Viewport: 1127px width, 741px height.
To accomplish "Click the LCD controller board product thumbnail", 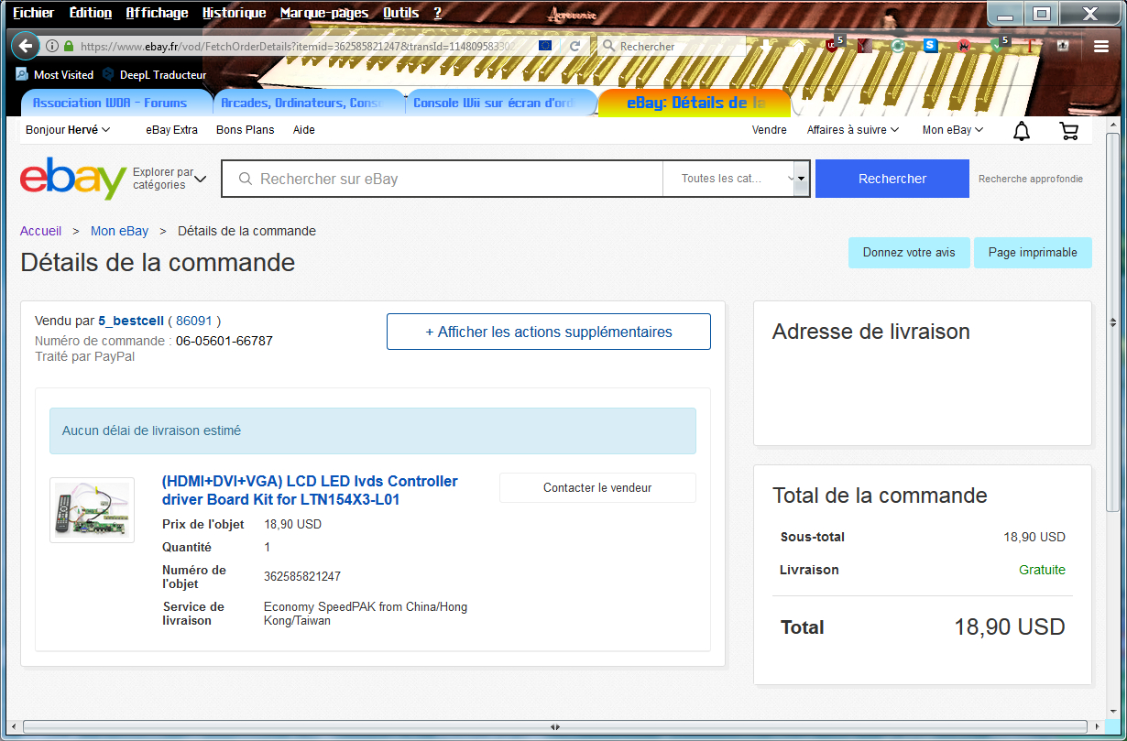I will [x=92, y=510].
